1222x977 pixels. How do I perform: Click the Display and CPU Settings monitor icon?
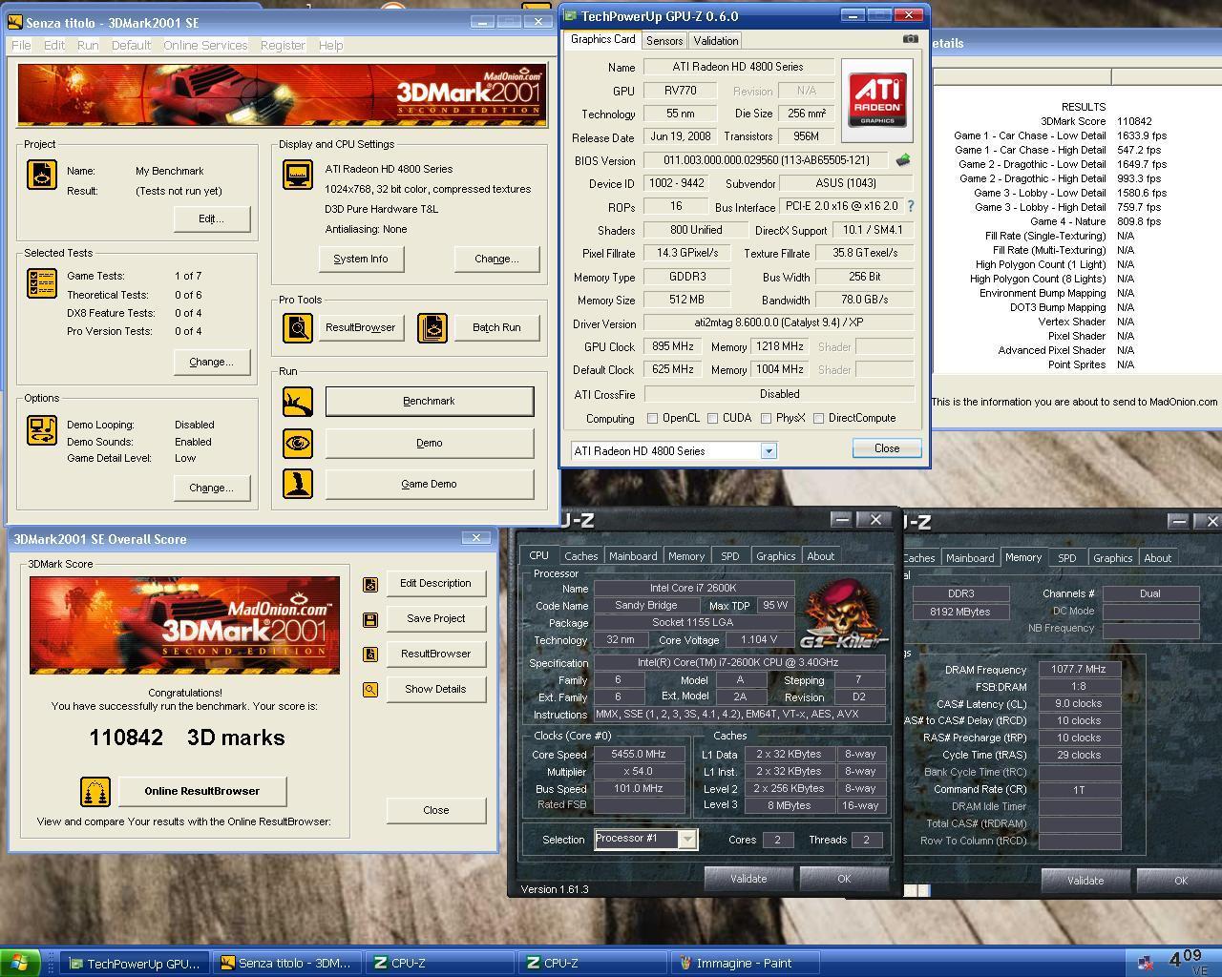pos(298,175)
